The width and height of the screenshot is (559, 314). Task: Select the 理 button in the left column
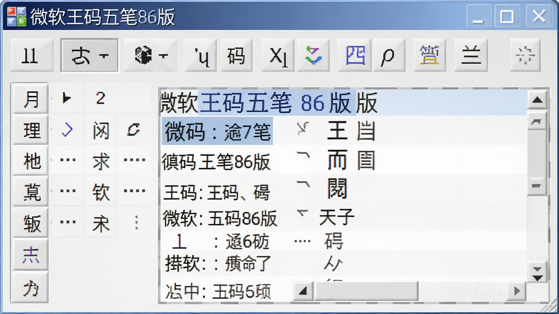[x=31, y=130]
